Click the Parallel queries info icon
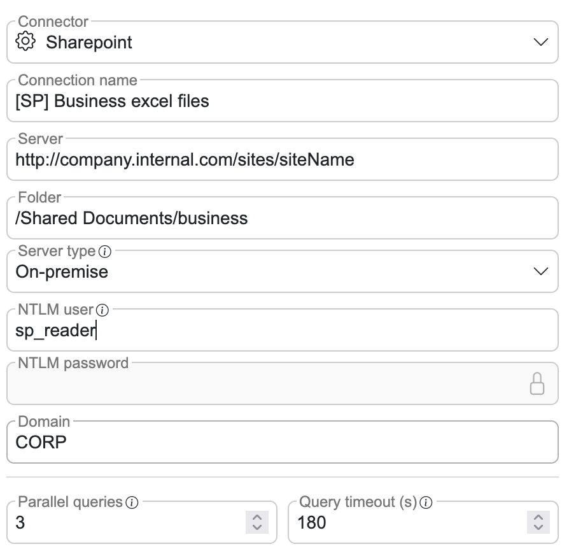The height and width of the screenshot is (549, 569). (x=132, y=503)
